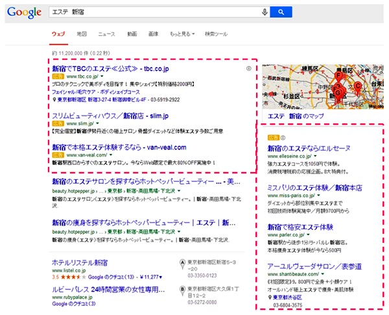
Task: Click the www.rubypalace.jp URL text
Action: (72, 297)
